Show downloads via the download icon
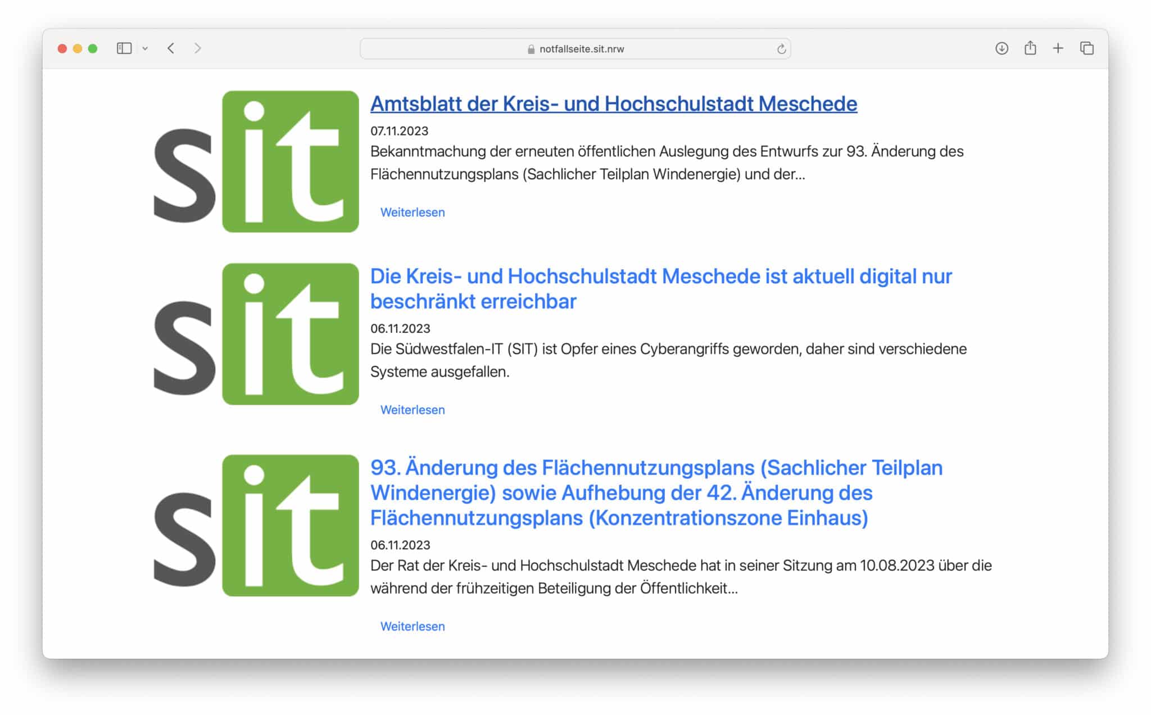The width and height of the screenshot is (1151, 715). tap(1002, 48)
